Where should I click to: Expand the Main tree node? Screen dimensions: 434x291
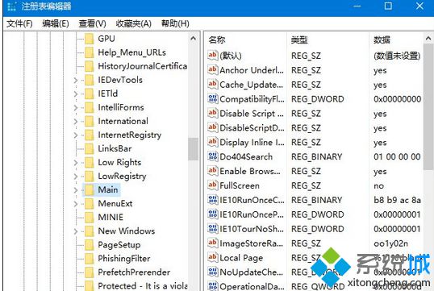coord(76,190)
